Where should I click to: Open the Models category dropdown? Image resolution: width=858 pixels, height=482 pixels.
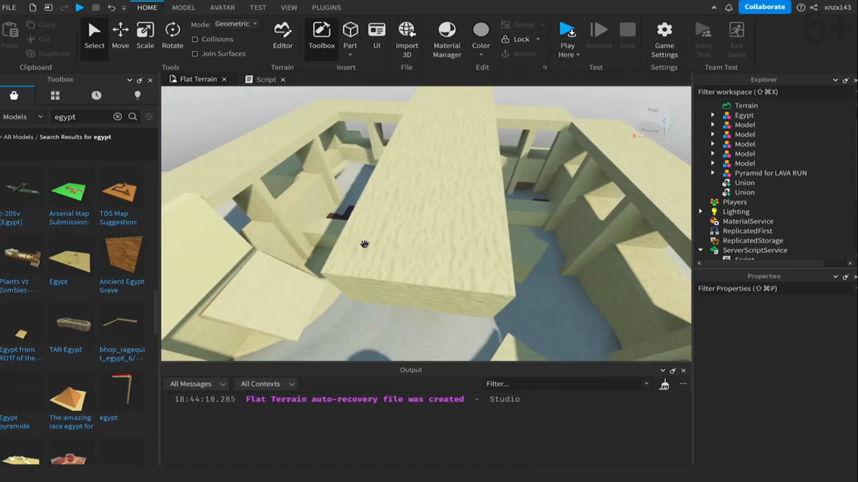click(x=23, y=117)
